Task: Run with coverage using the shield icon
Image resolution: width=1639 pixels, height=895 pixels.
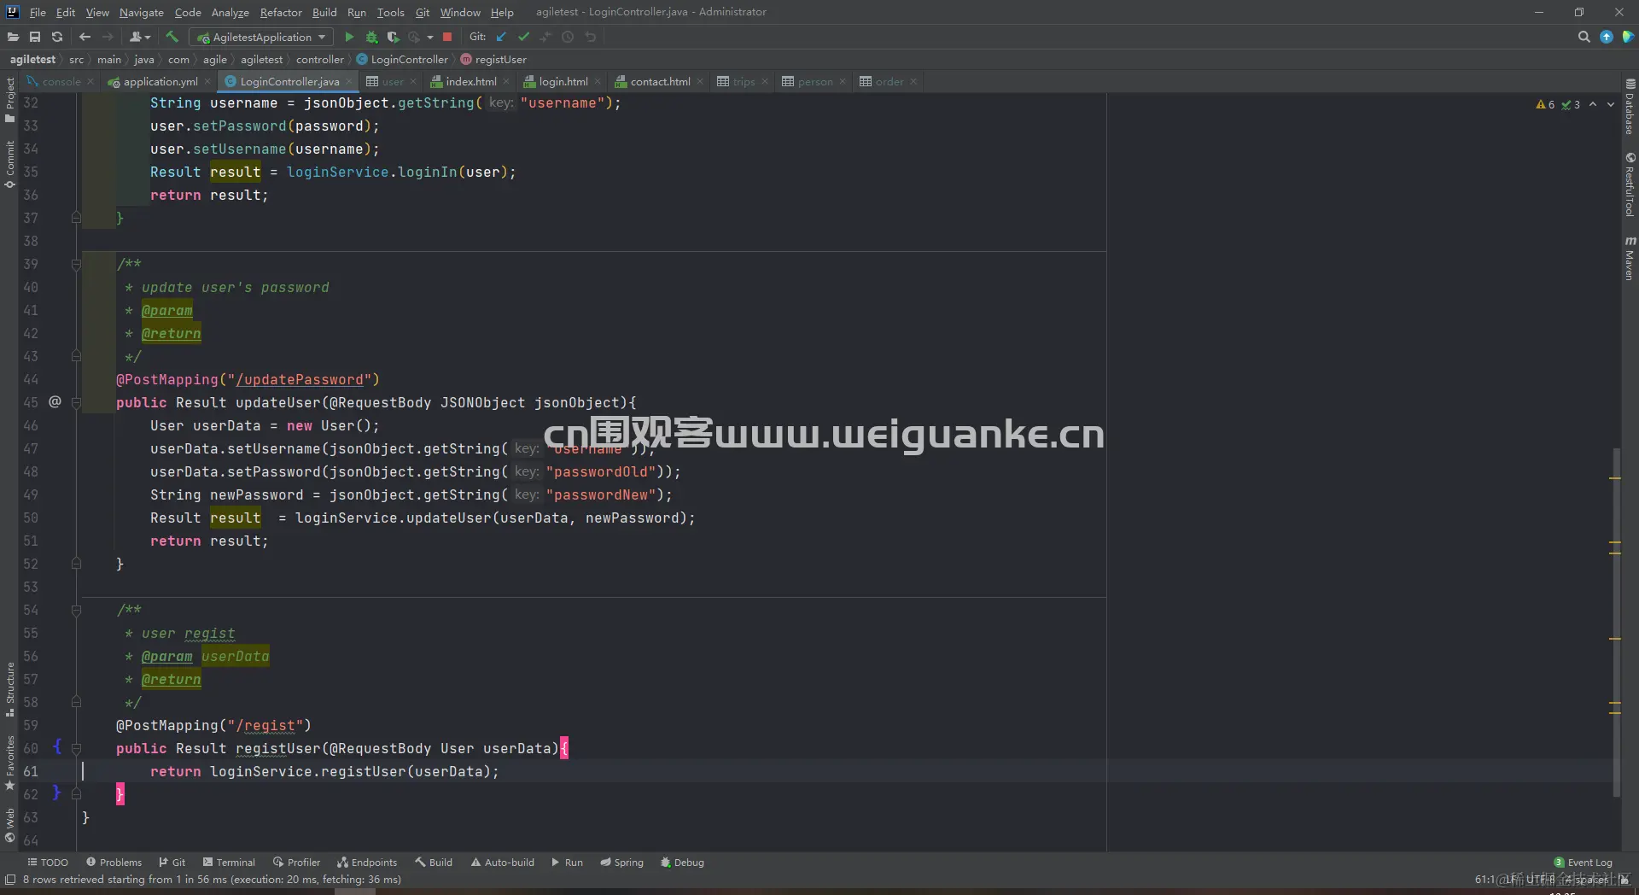Action: [x=393, y=37]
